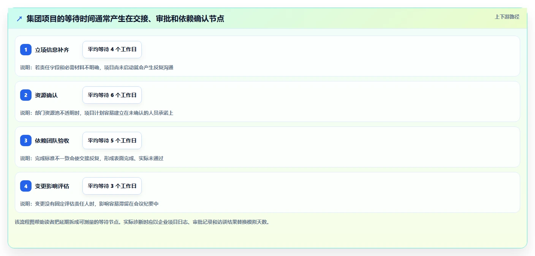This screenshot has width=535, height=256.
Task: Select step badge number 1
Action: (26, 50)
